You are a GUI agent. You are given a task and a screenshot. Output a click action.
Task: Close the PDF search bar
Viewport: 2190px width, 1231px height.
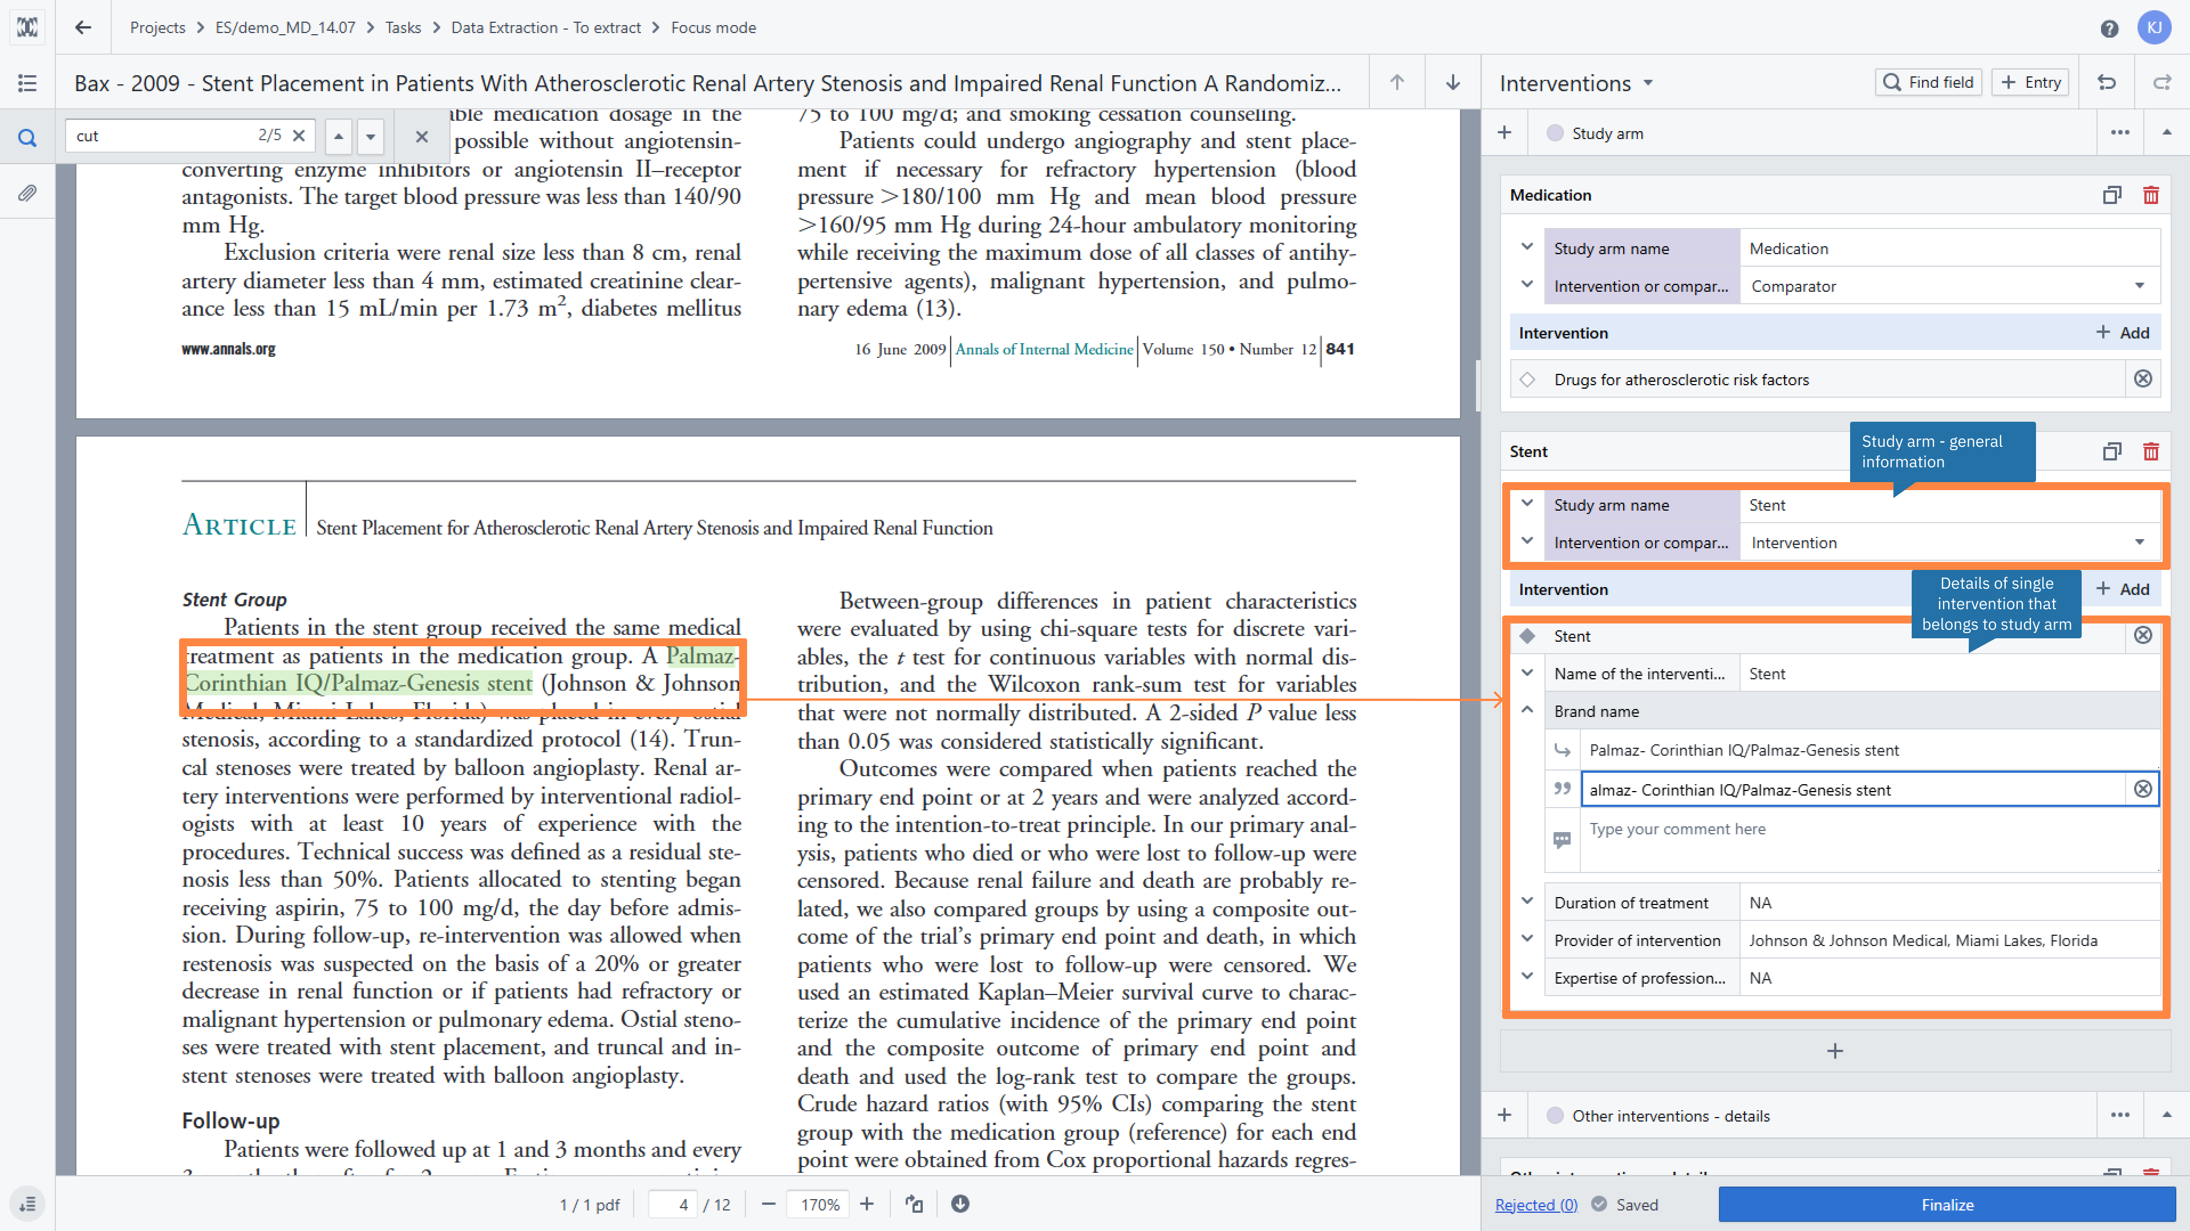point(421,136)
